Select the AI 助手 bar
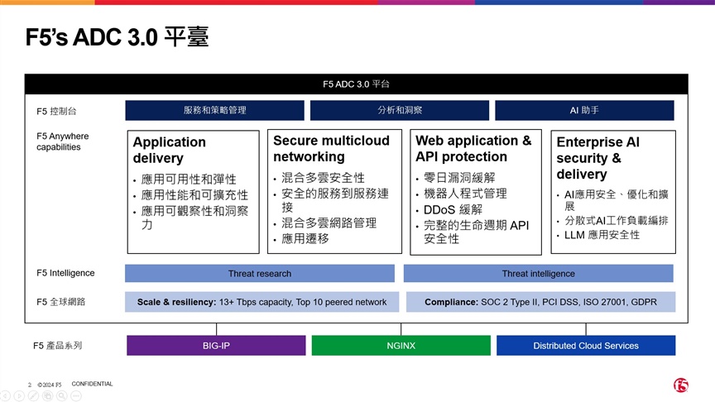715x402 pixels. pos(584,110)
